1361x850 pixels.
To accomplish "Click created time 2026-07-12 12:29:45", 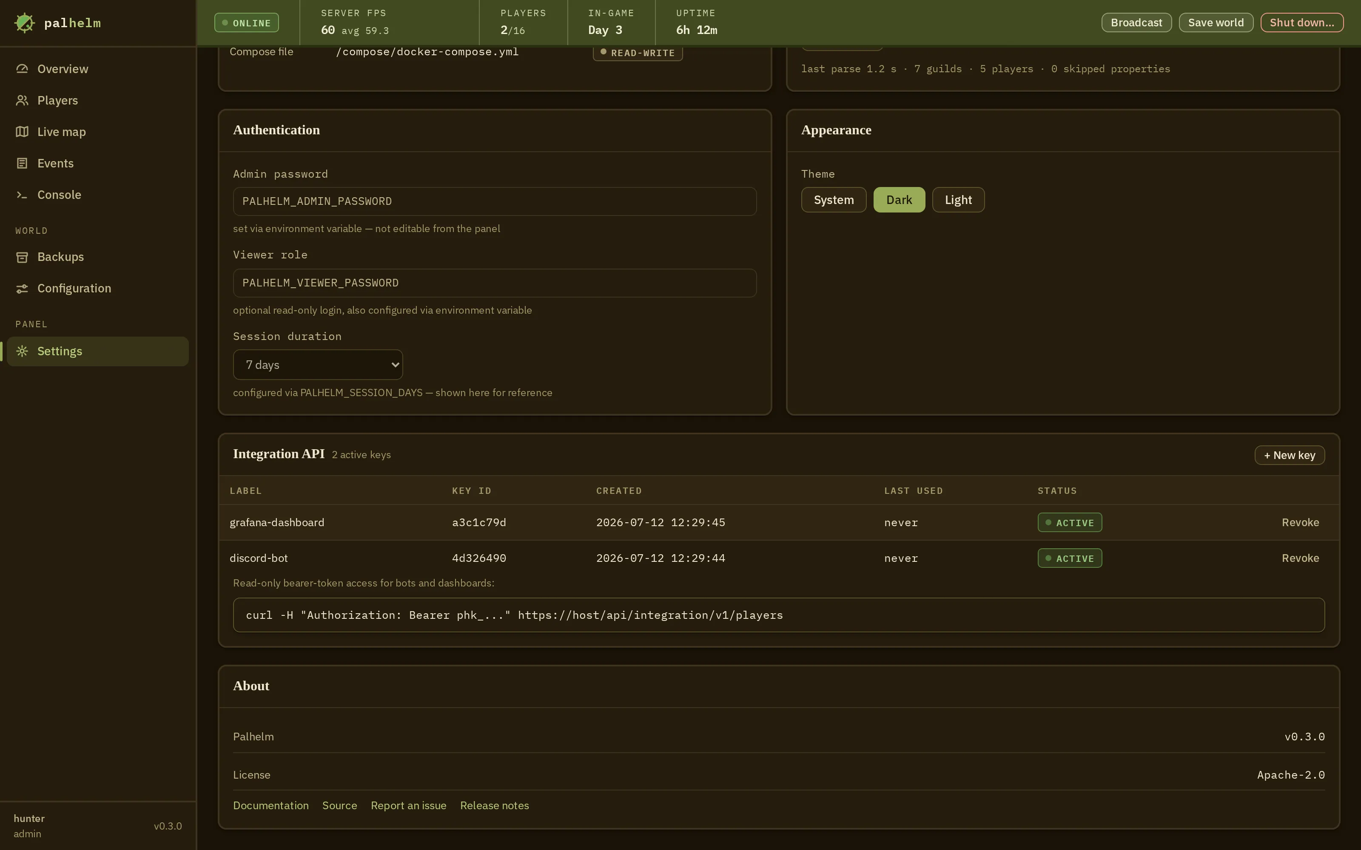I will coord(660,522).
